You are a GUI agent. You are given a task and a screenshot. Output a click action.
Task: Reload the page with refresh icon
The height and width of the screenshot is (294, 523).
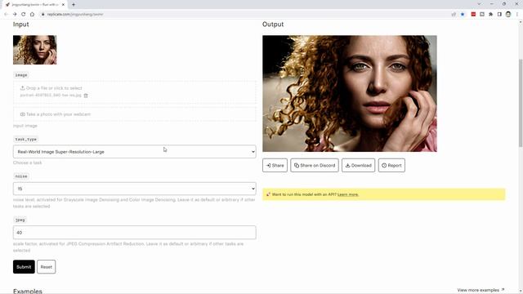(24, 15)
